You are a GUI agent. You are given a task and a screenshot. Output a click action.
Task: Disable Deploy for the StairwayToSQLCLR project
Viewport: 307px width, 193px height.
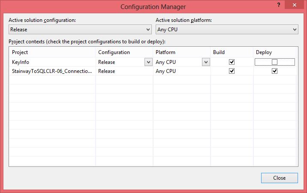tap(274, 71)
